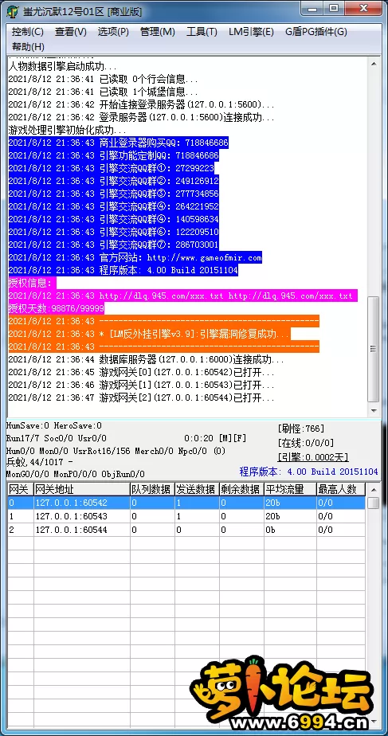Click the 引擎交流QQ群⑦ 286703001 line
The width and height of the screenshot is (388, 736).
(x=113, y=245)
